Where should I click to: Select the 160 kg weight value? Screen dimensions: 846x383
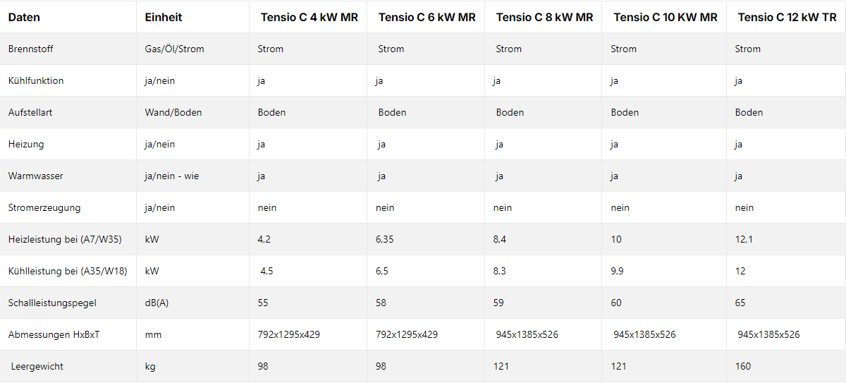[743, 367]
